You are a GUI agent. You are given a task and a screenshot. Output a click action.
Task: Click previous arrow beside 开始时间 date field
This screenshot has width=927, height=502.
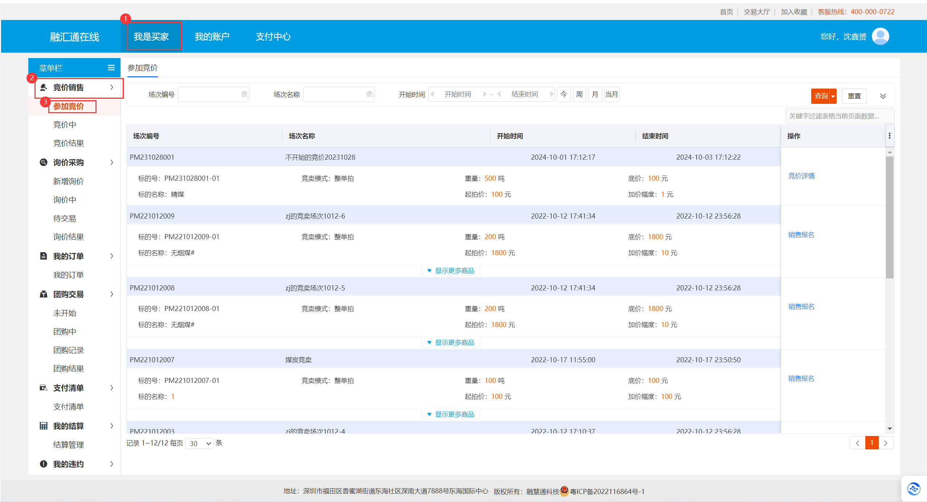(432, 94)
